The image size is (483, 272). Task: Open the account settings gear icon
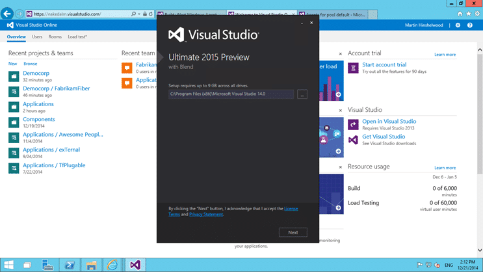(458, 25)
